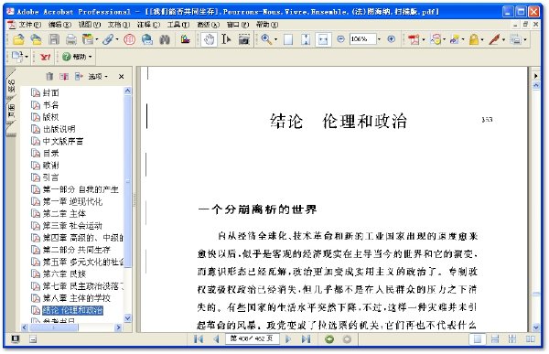Click the paperclip Attach file icon
Image resolution: width=549 pixels, height=354 pixels.
(x=107, y=39)
